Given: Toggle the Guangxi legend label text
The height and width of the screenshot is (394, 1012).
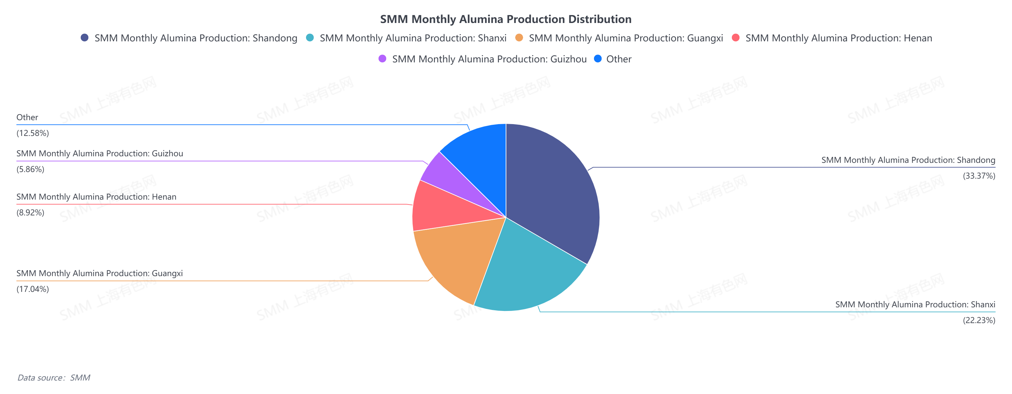Looking at the screenshot, I should click(626, 38).
